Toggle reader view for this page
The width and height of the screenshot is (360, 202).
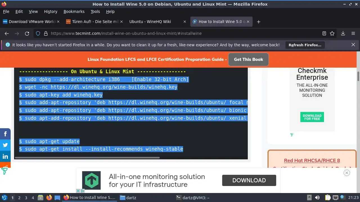coord(324,33)
